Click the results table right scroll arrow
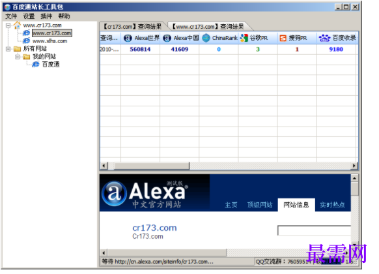Viewport: 379px width, 274px height. [354, 166]
